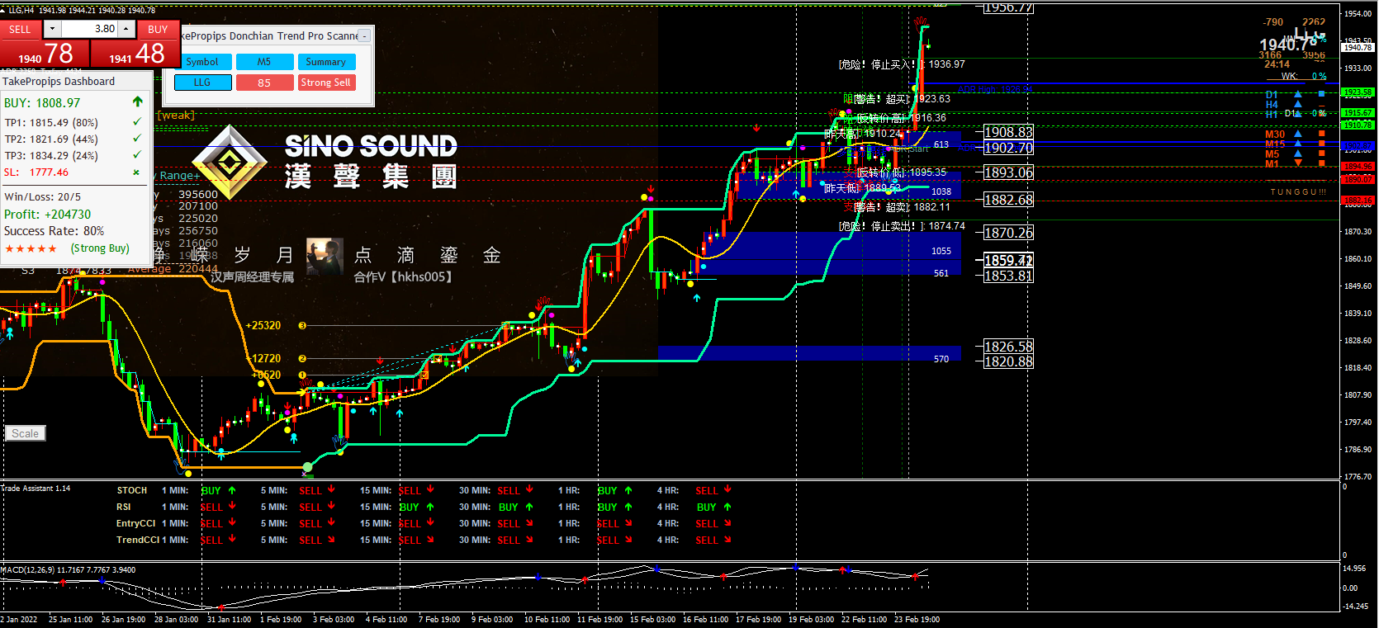Click the green 1923.58 price axis tag
This screenshot has width=1379, height=628.
pos(1358,92)
